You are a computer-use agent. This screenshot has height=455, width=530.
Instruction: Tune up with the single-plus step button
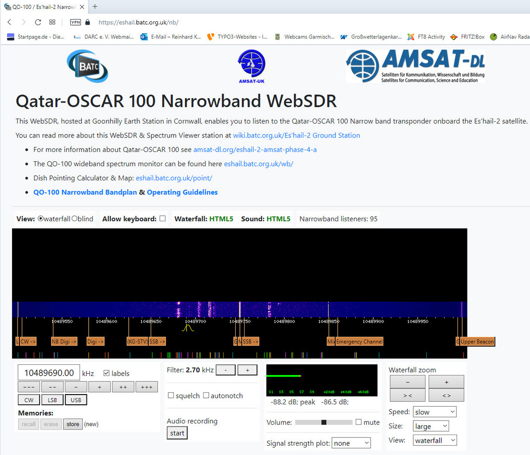pos(99,387)
